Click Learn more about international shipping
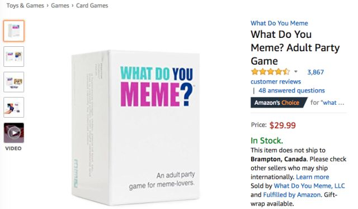The height and width of the screenshot is (209, 358). click(x=313, y=177)
